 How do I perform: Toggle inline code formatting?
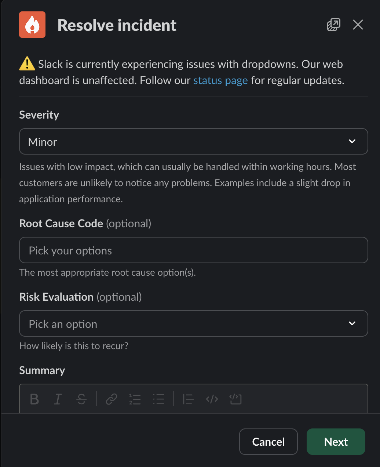212,399
